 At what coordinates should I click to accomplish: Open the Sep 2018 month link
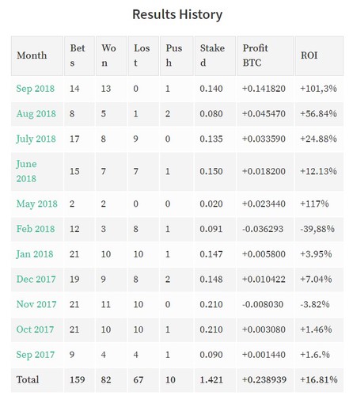(36, 89)
